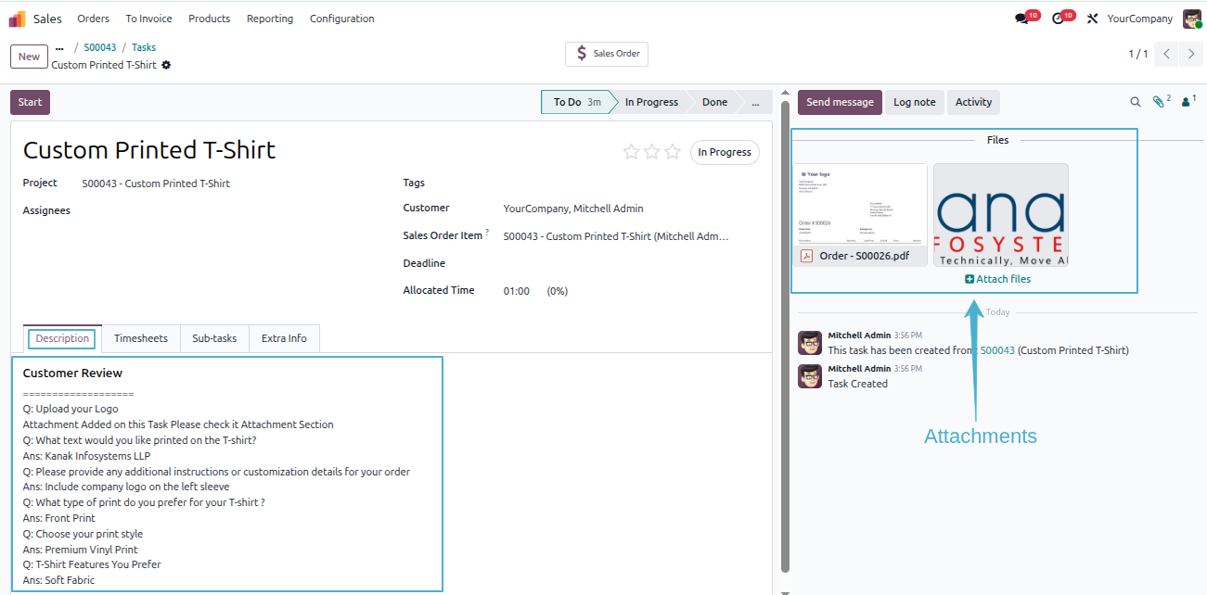Set priority with the third star
This screenshot has height=595, width=1207.
tap(673, 152)
